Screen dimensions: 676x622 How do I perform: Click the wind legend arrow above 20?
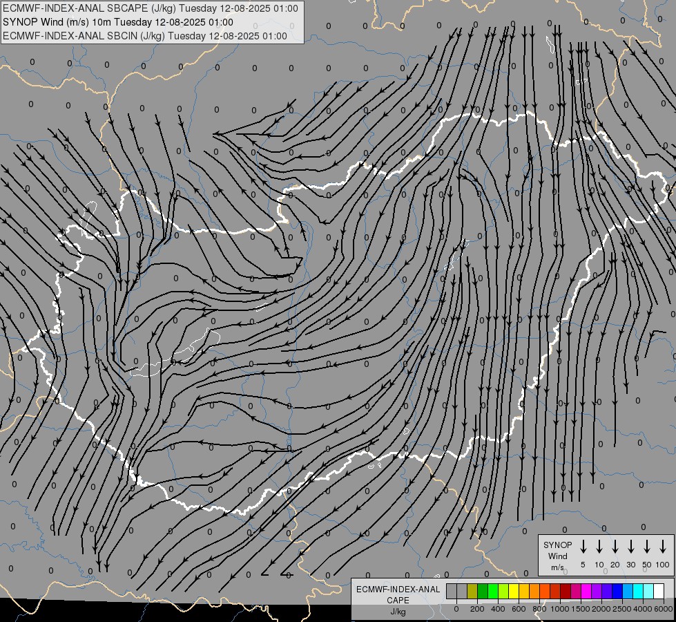[615, 547]
